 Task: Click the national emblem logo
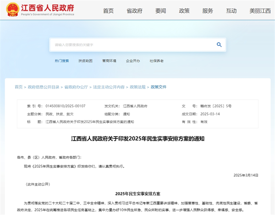[x=12, y=9]
